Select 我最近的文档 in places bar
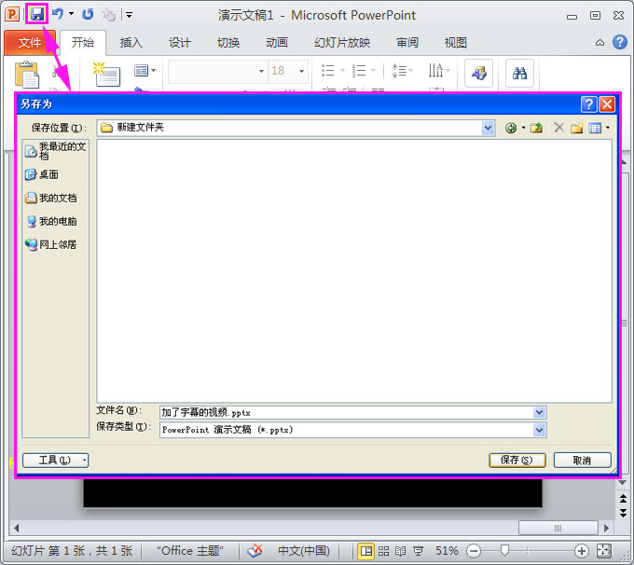This screenshot has width=634, height=565. [56, 151]
